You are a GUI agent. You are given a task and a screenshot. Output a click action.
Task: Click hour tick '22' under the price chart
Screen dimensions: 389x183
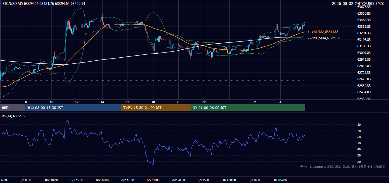[204, 102]
